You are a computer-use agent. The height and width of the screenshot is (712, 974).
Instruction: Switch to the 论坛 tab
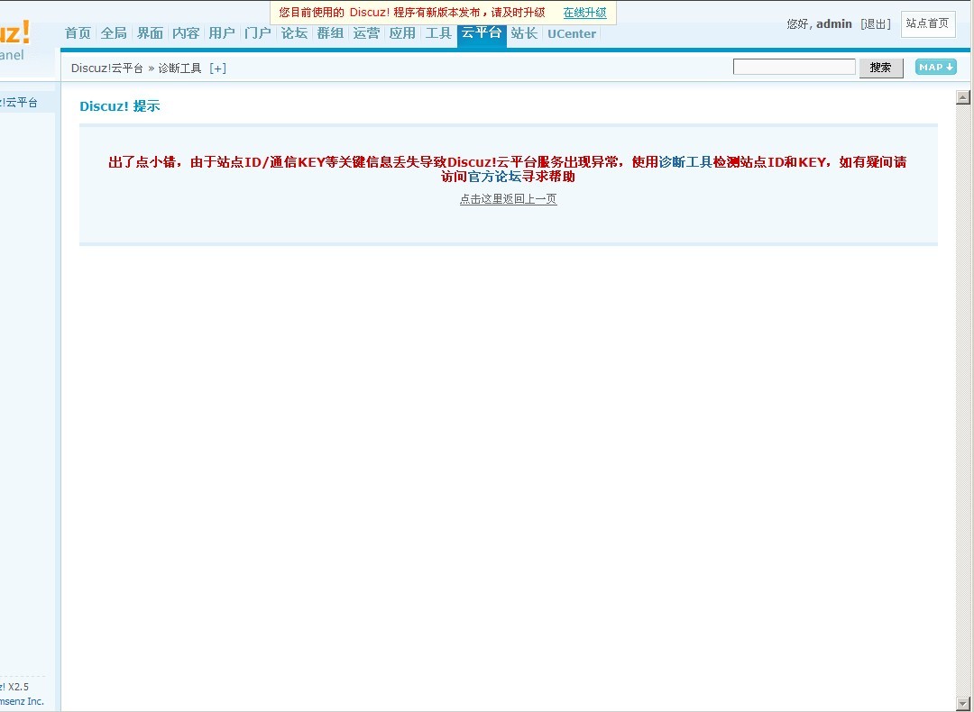[x=294, y=33]
